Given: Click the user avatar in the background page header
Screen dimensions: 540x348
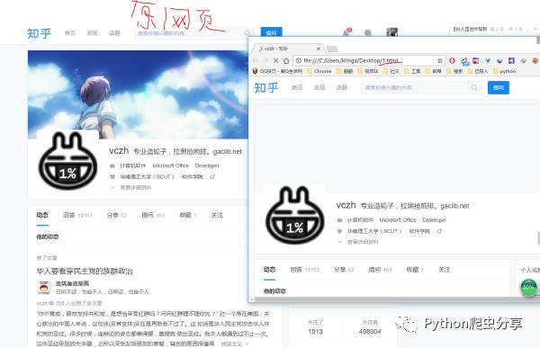Looking at the screenshot, I should click(x=391, y=32).
